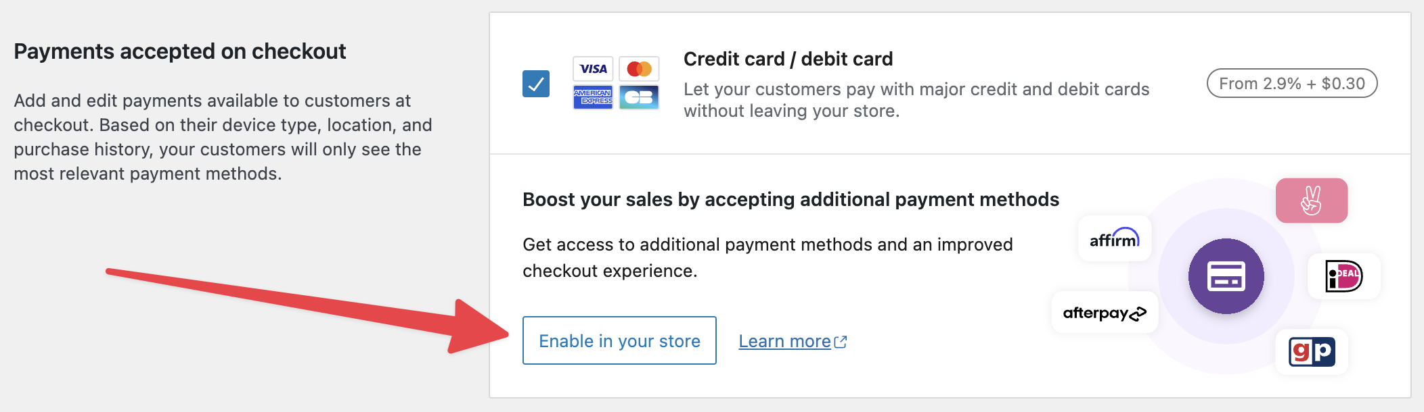Click the credit card description text
The height and width of the screenshot is (412, 1424).
916,100
